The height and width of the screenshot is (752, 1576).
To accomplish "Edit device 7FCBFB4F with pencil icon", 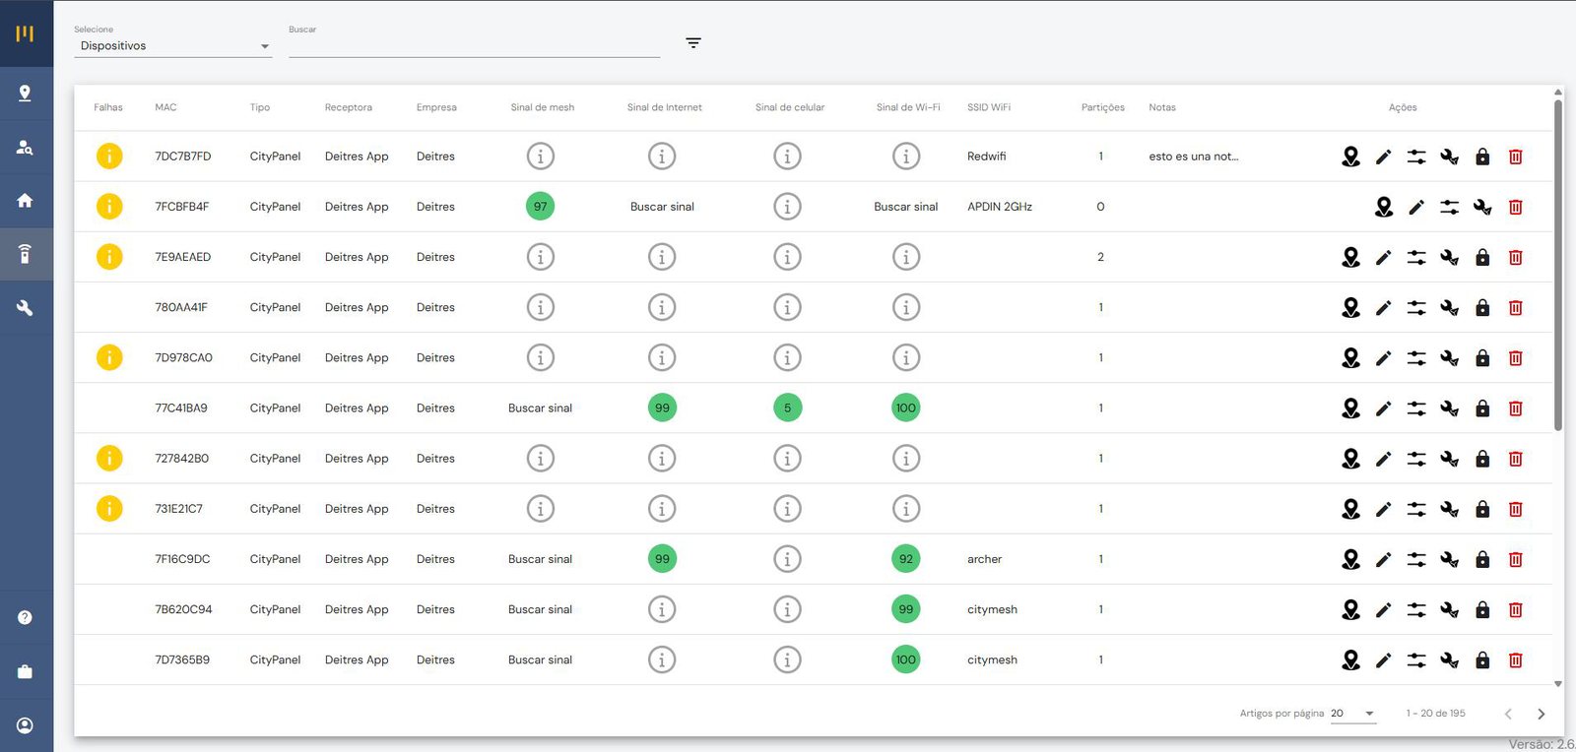I will click(x=1416, y=207).
